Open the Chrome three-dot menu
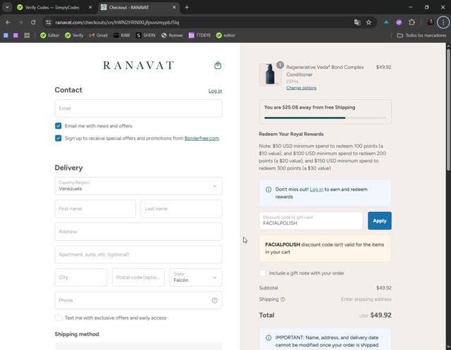The image size is (451, 350). (x=443, y=23)
